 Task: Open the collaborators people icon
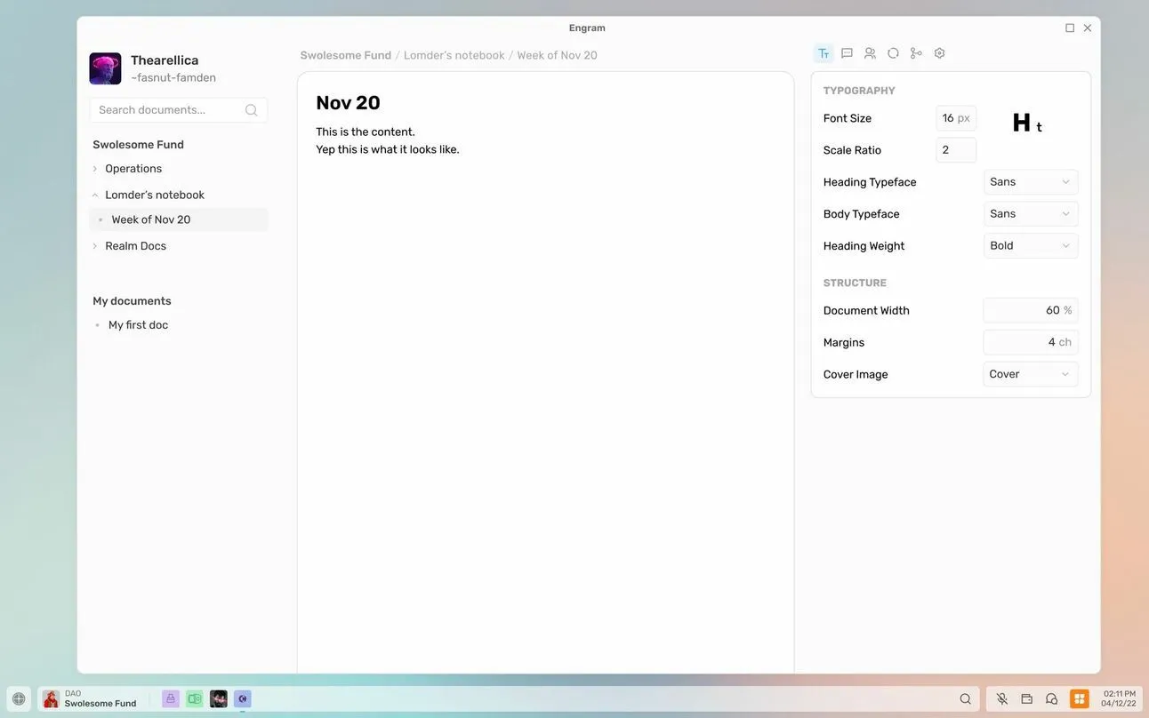point(870,53)
